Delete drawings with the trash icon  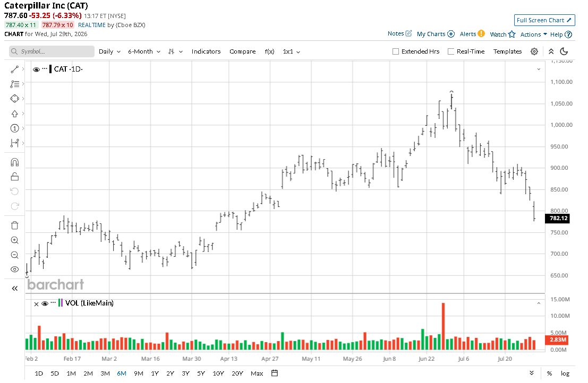click(x=15, y=225)
